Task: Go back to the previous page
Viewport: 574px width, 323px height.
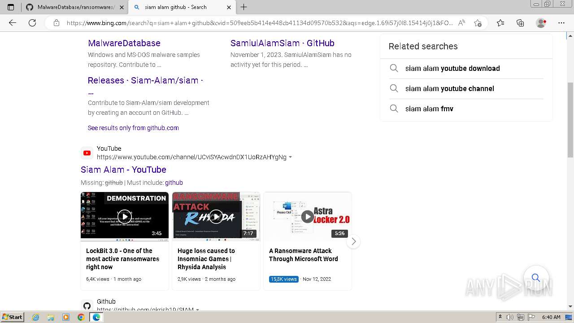Action: click(x=13, y=23)
